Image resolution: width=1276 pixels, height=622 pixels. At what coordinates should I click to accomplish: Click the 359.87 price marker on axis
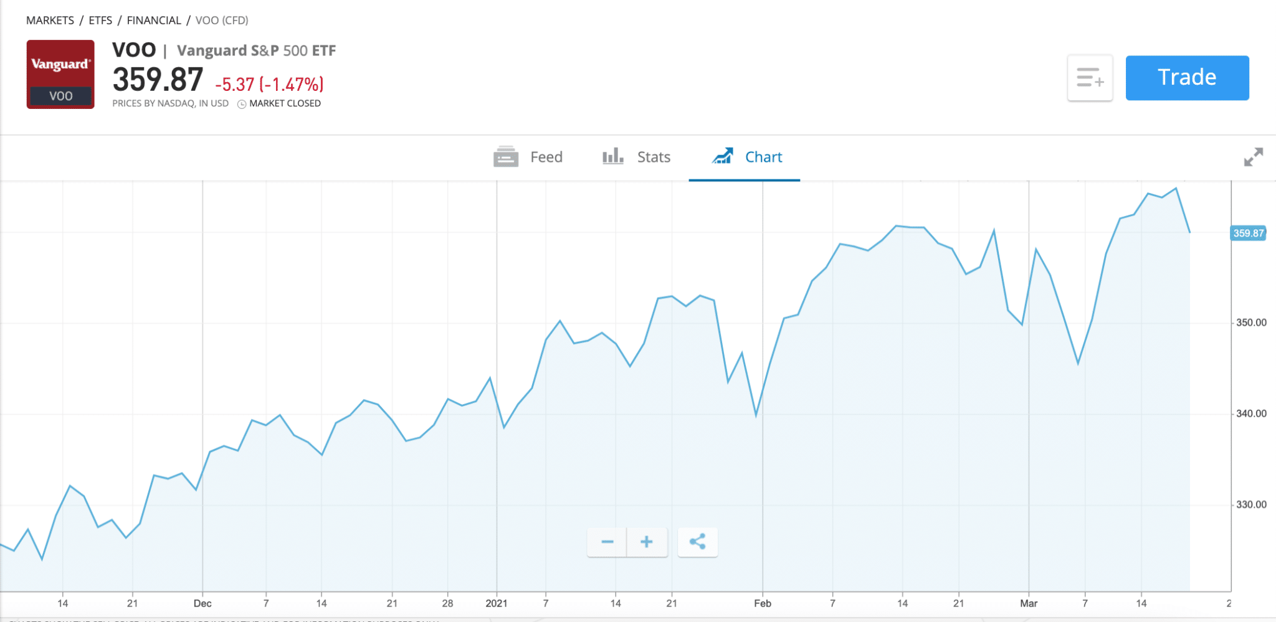coord(1248,233)
